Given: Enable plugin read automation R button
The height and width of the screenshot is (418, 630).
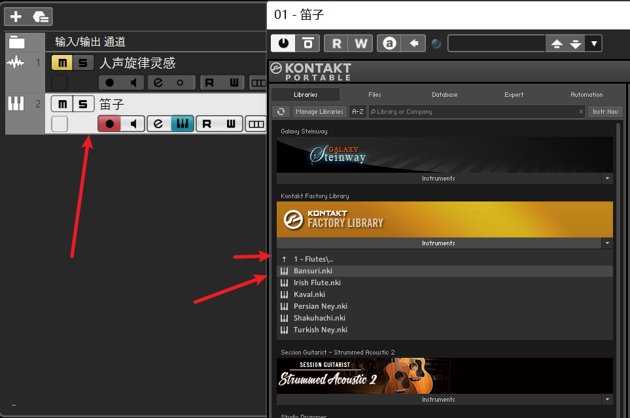Looking at the screenshot, I should tap(337, 43).
